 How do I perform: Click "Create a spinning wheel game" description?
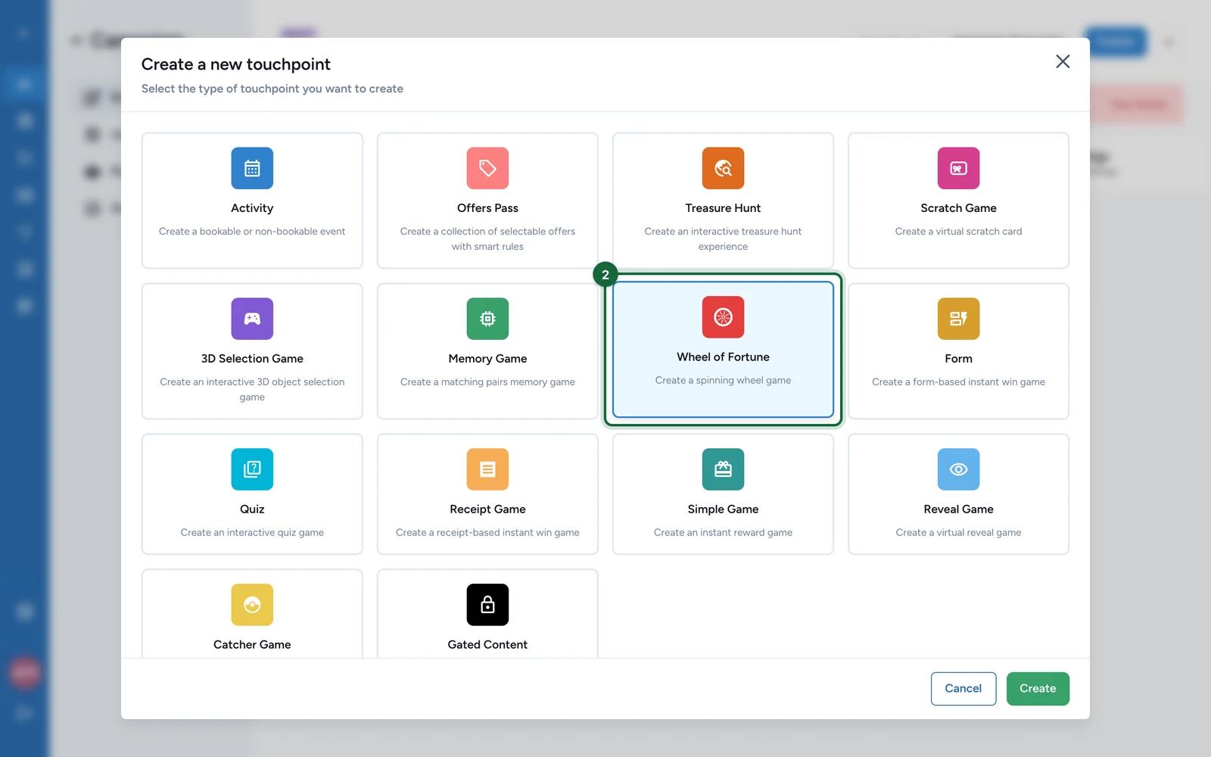click(723, 381)
